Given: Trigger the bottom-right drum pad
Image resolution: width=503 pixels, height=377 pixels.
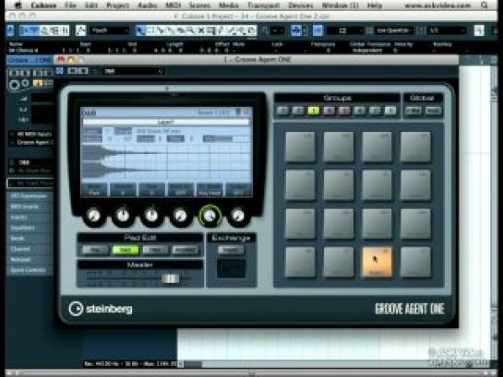Looking at the screenshot, I should point(415,262).
